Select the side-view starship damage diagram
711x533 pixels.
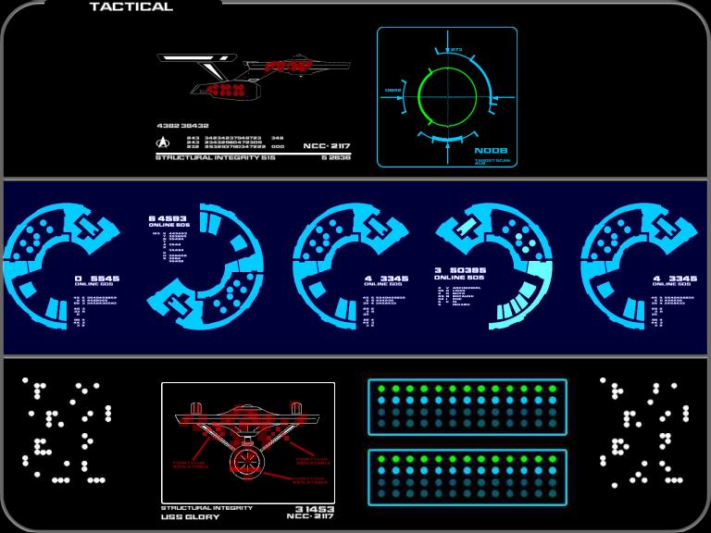[254, 76]
